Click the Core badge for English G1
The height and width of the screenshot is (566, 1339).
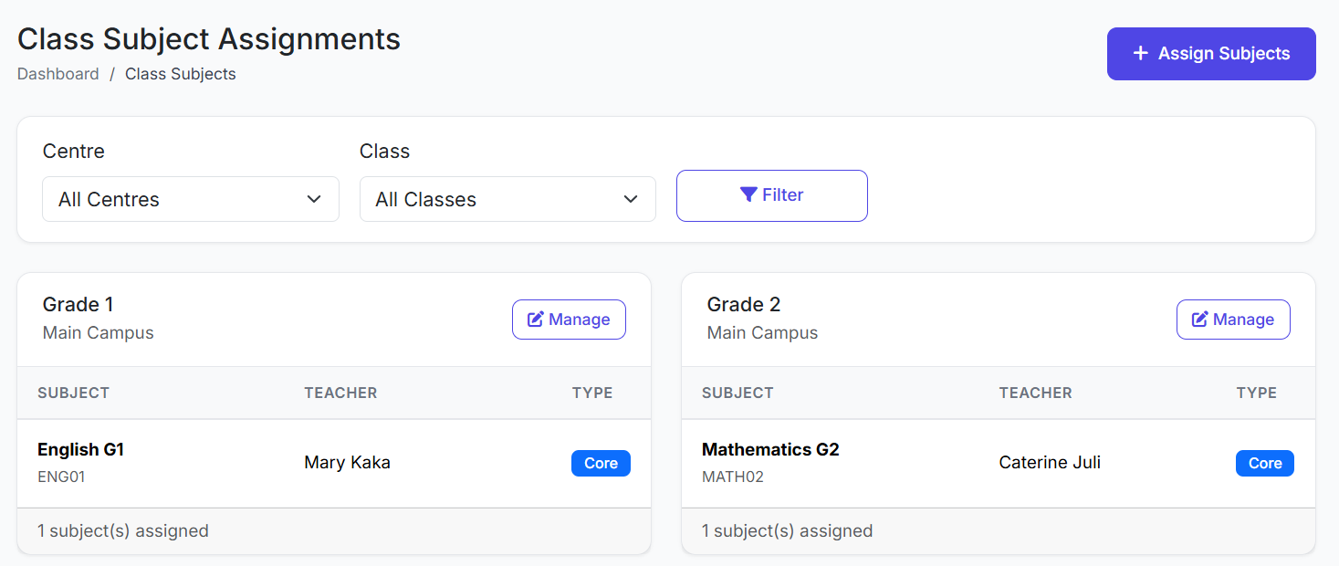click(601, 464)
